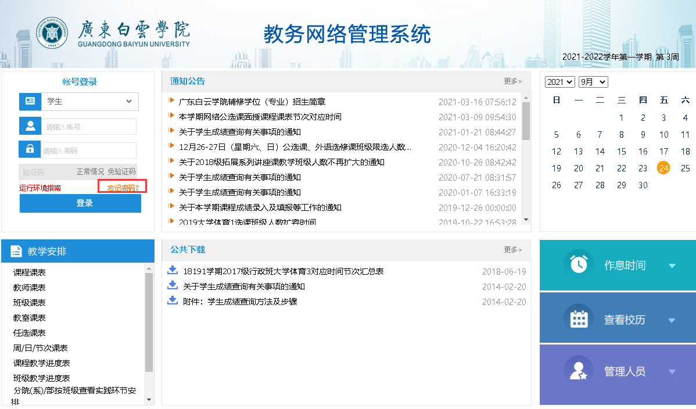696x409 pixels.
Task: Open the 9月 month dropdown
Action: (593, 82)
